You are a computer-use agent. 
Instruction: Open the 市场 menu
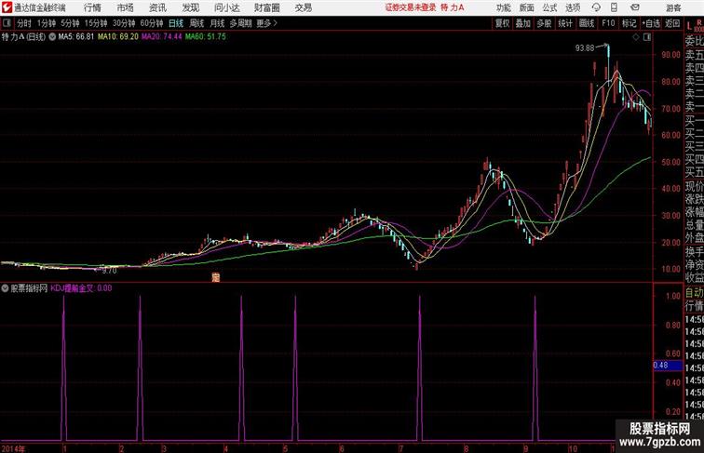pyautogui.click(x=126, y=7)
